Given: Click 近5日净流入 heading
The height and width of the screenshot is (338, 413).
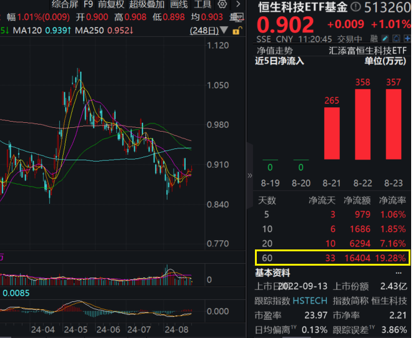Looking at the screenshot, I should pyautogui.click(x=279, y=61).
